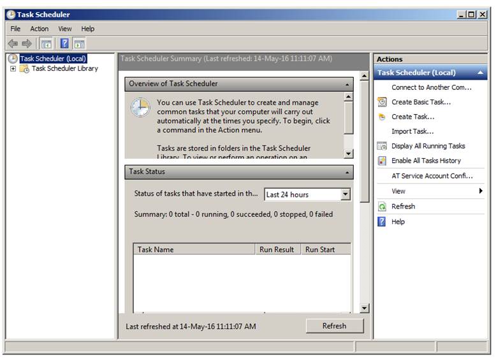
Task: Click the Help text in Actions pane
Action: coord(398,222)
